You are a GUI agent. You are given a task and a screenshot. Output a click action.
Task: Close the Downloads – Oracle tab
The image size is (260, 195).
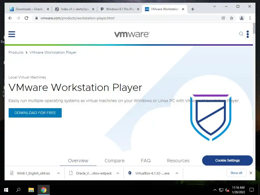[48, 9]
